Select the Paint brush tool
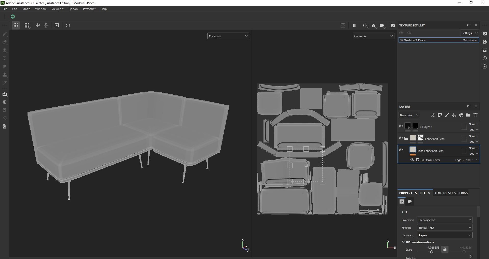This screenshot has height=259, width=489. coord(5,34)
